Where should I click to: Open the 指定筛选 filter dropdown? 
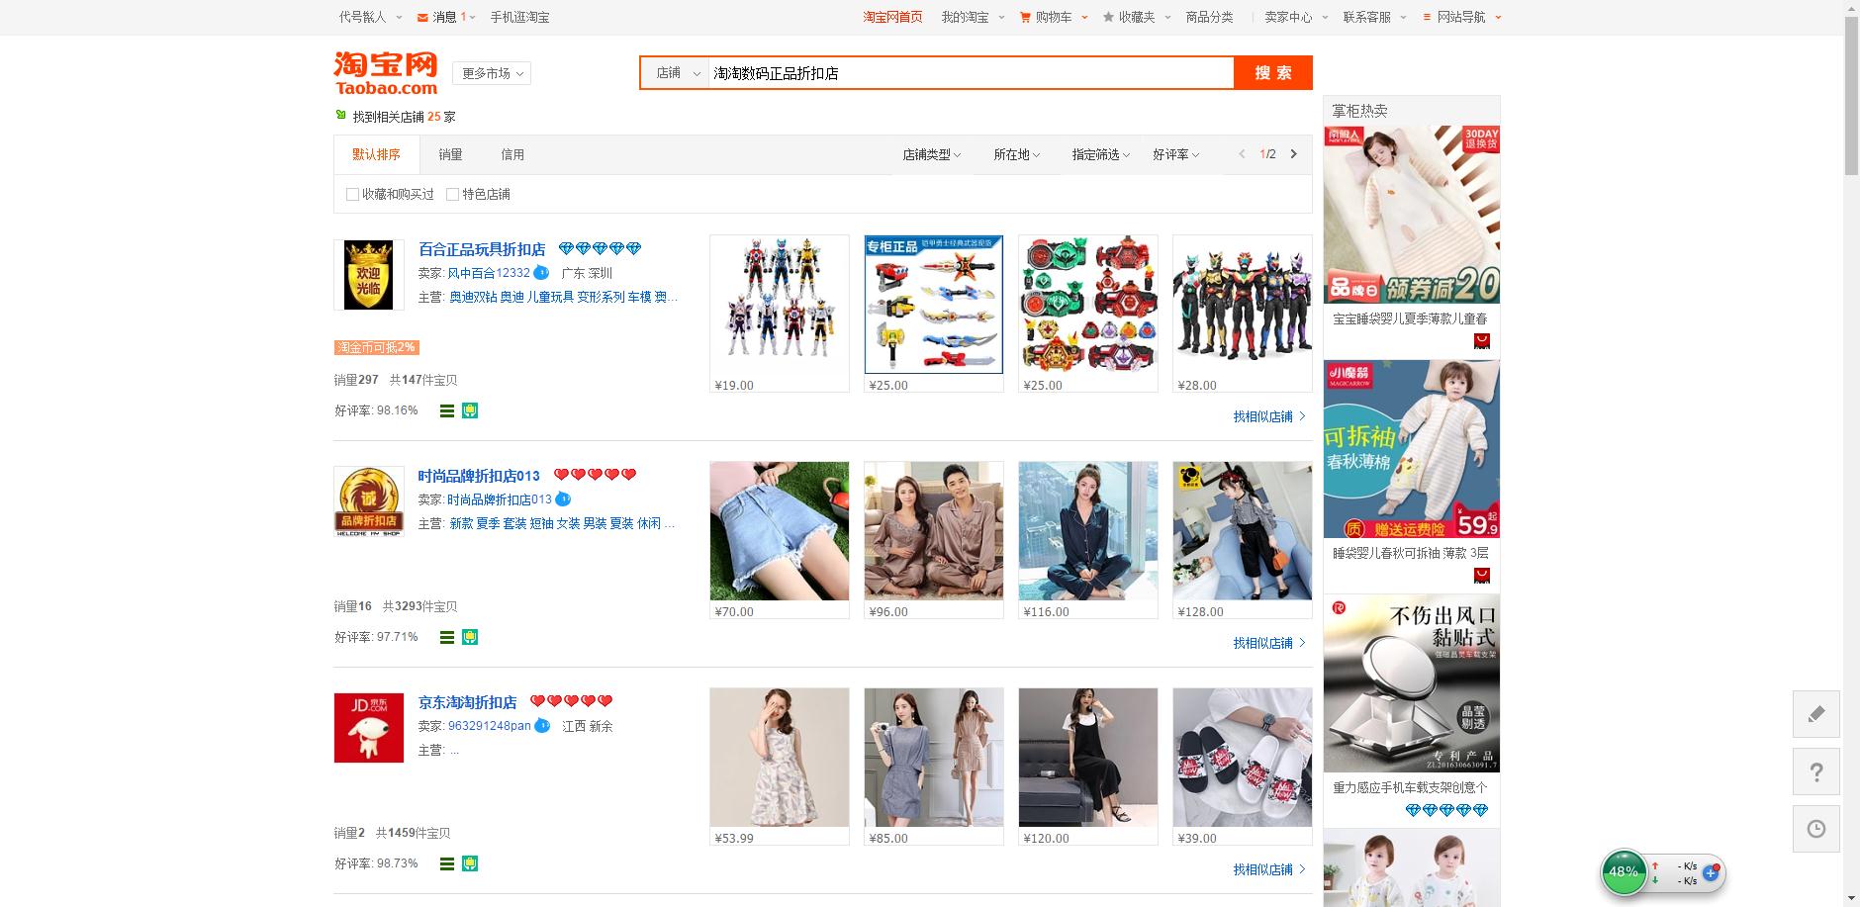click(1100, 154)
